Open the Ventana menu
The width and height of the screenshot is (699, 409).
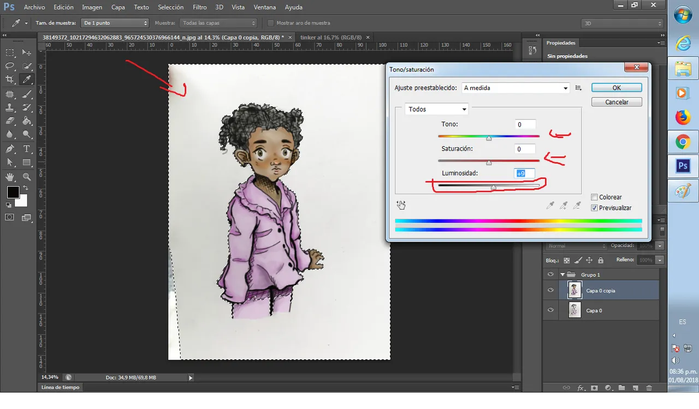pyautogui.click(x=265, y=7)
